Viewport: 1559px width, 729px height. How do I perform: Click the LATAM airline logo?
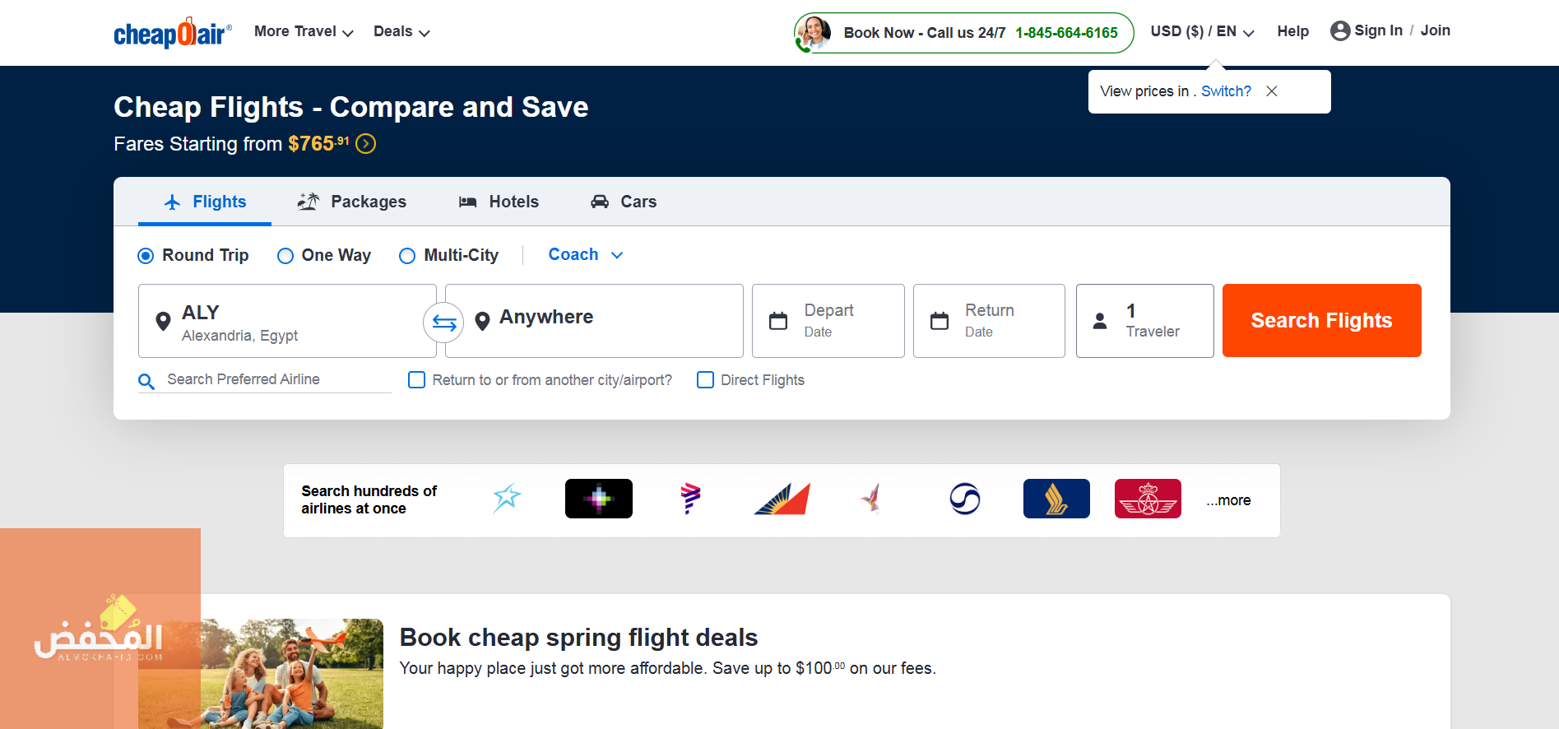point(690,499)
